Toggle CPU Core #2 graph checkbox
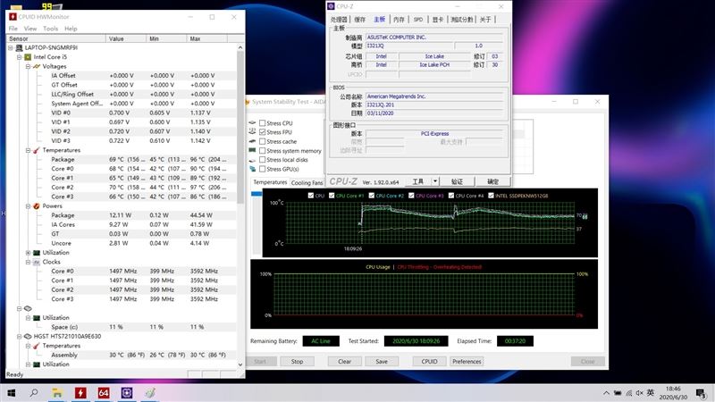 371,196
